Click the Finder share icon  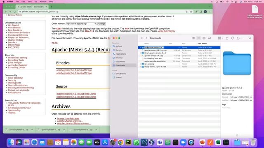(x=227, y=38)
